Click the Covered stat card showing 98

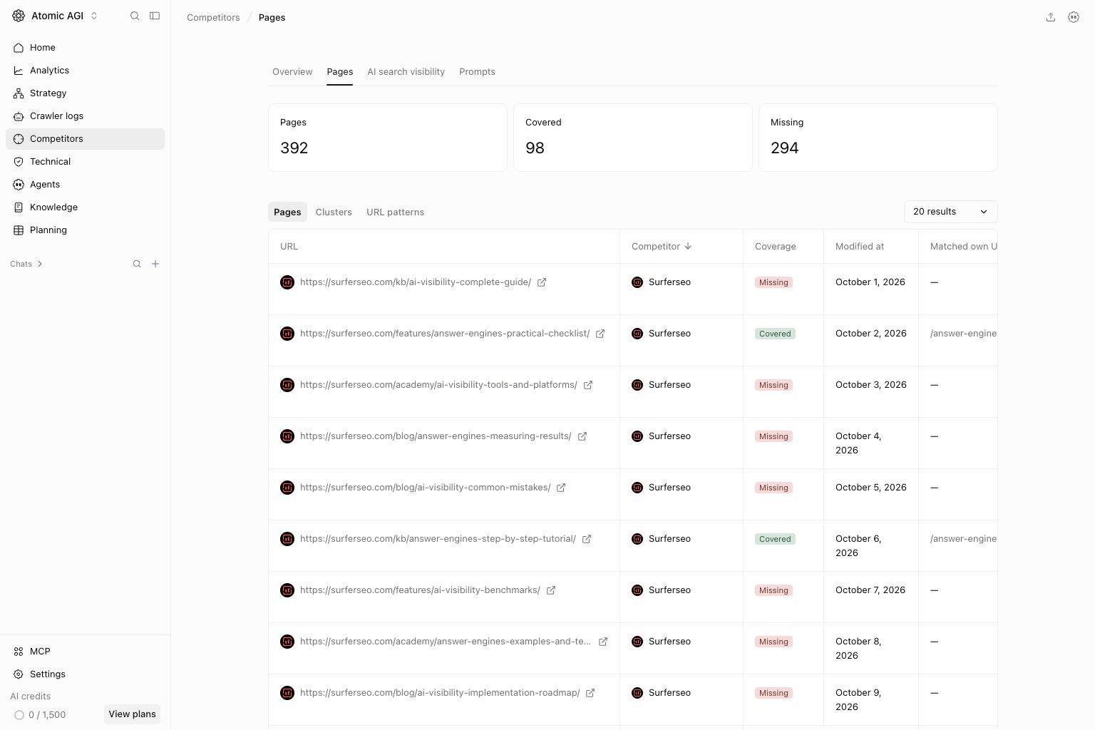click(x=632, y=138)
